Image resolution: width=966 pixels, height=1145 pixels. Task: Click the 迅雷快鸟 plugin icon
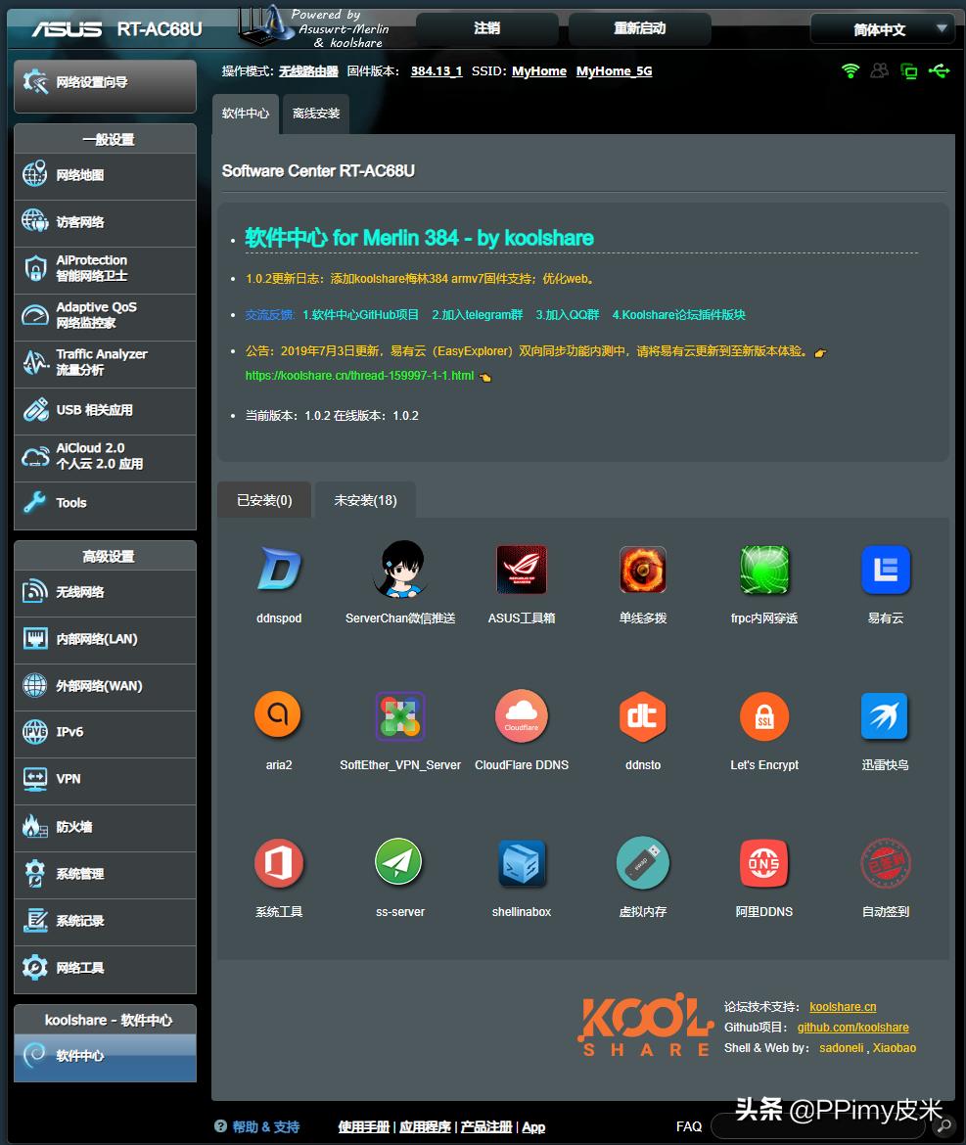click(x=885, y=717)
